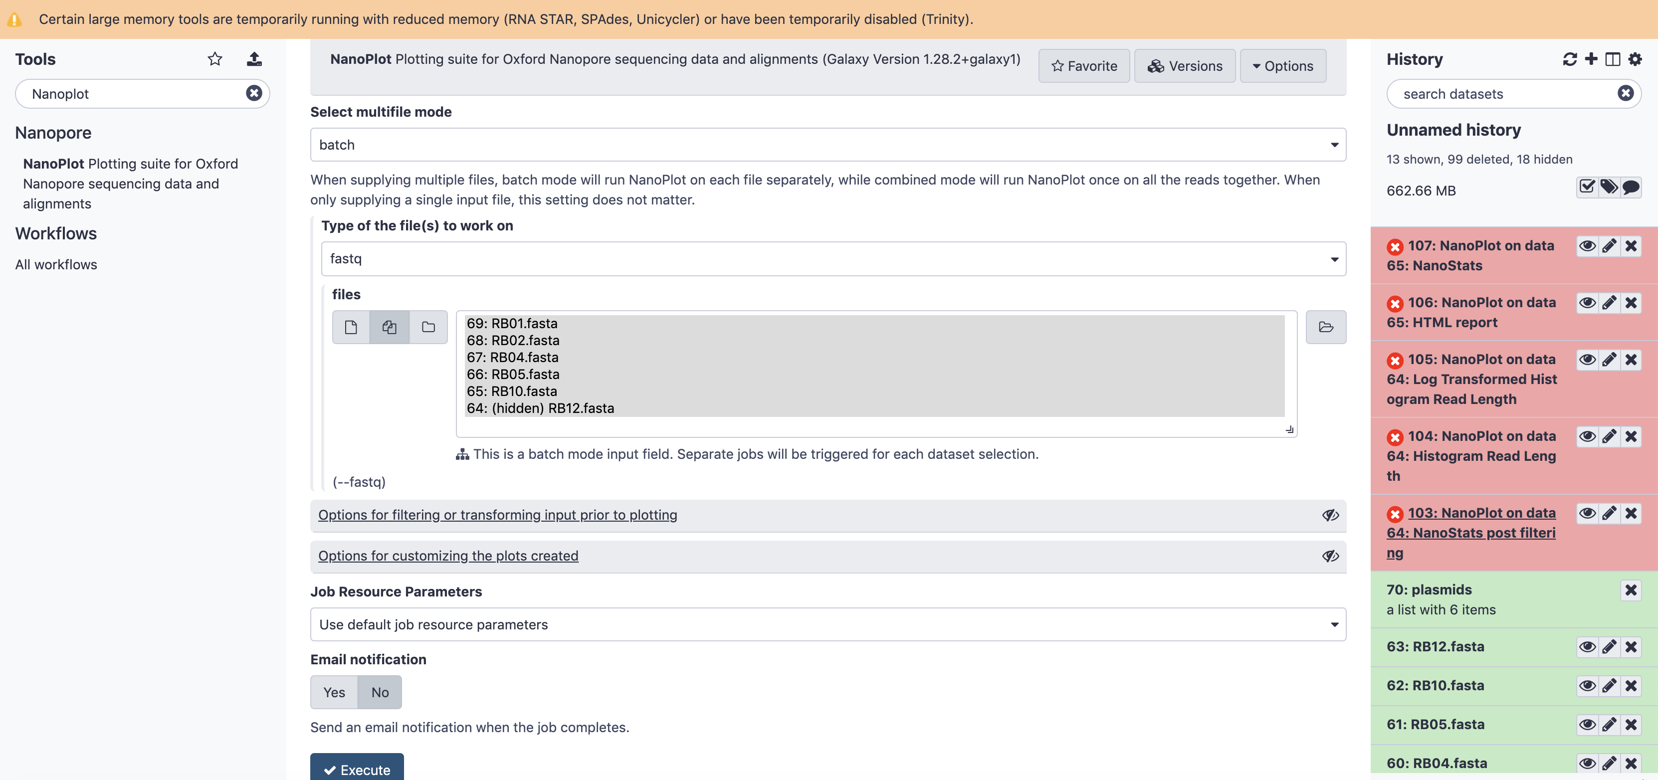Grab the files list resize handle
This screenshot has width=1658, height=780.
pos(1289,429)
